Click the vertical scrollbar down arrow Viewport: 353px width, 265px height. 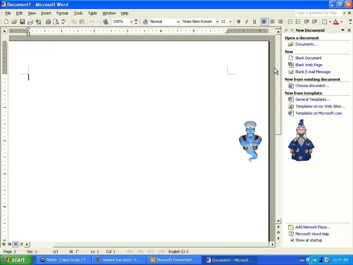point(278,221)
